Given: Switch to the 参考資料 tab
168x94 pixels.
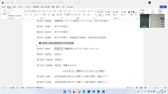Looking at the screenshot, I should (36, 7).
